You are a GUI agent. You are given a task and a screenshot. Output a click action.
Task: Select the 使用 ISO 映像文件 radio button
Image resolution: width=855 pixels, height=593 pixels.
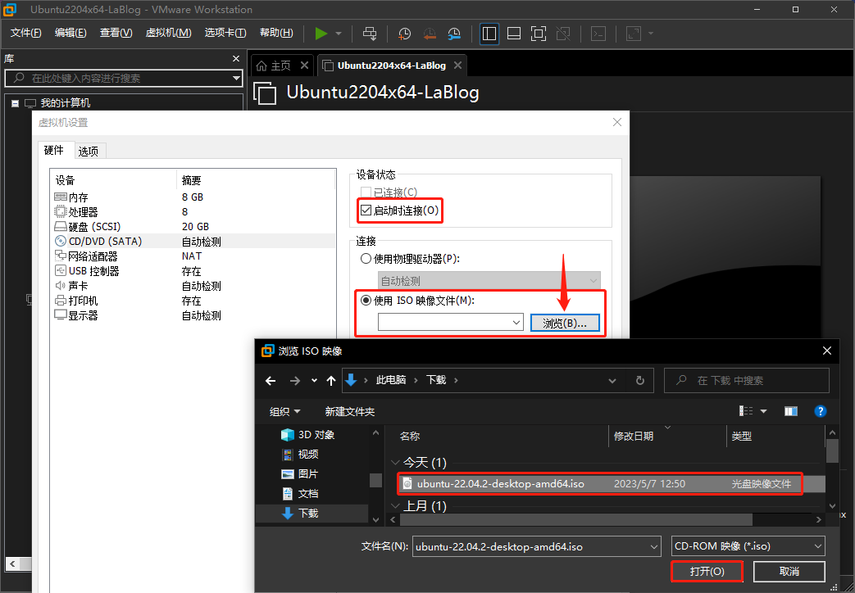coord(366,301)
